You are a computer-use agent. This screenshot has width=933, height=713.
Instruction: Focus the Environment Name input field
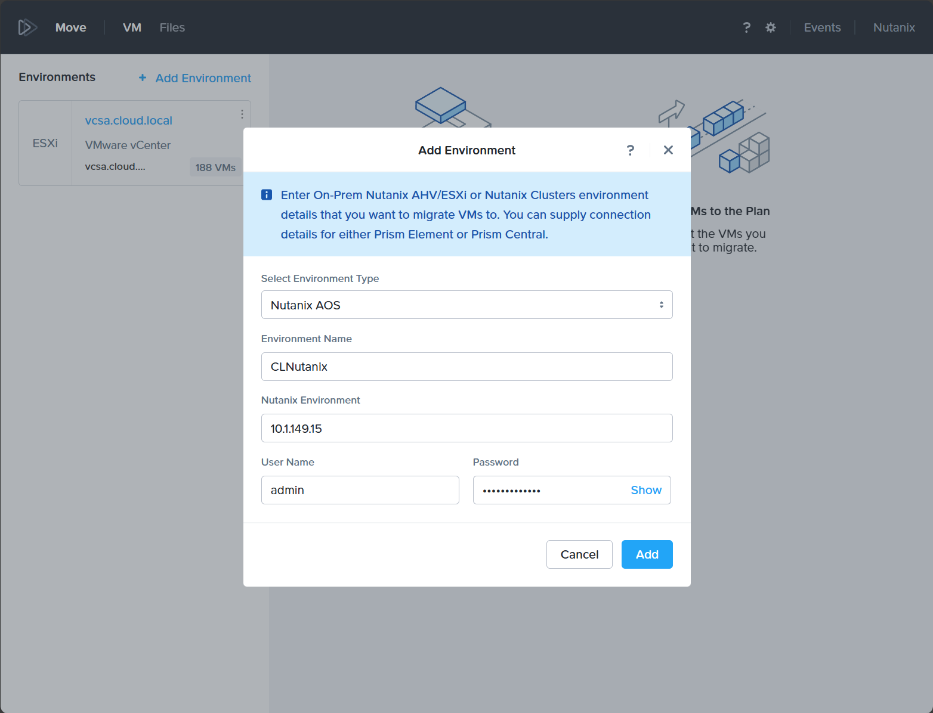467,367
